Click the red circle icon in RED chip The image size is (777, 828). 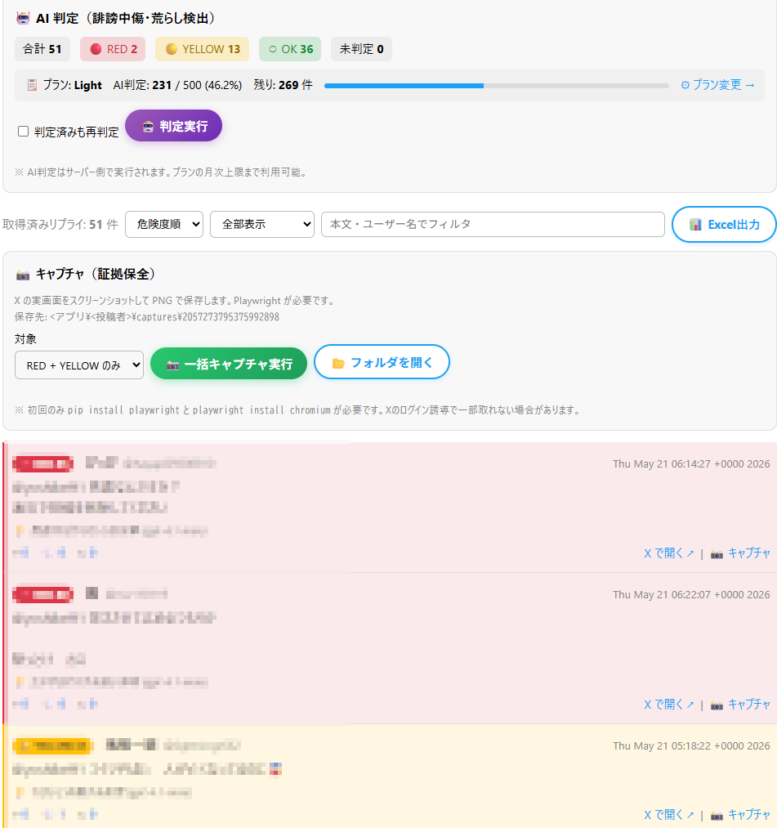96,49
